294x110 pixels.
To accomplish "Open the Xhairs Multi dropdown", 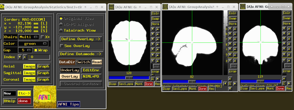I will click(29, 37).
